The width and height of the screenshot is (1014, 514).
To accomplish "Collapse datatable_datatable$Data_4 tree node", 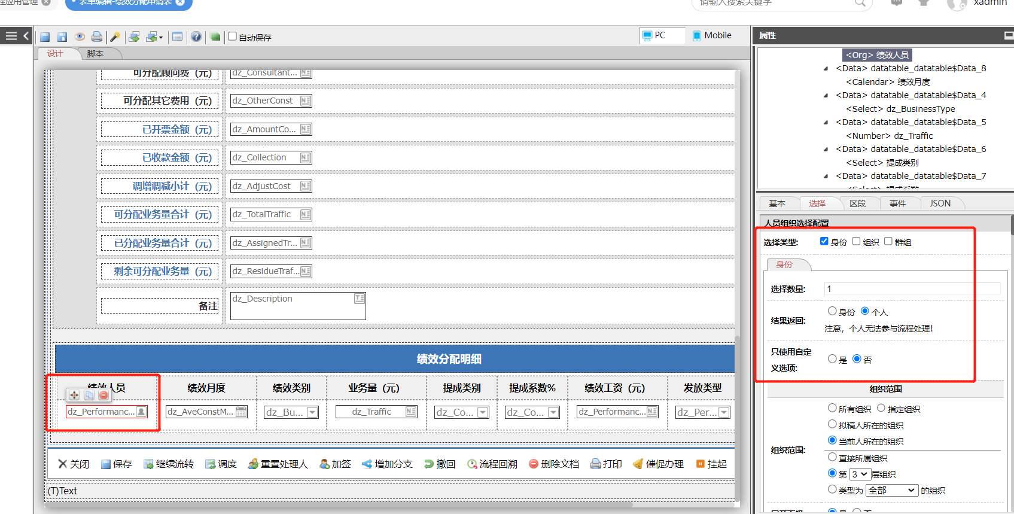I will point(826,96).
